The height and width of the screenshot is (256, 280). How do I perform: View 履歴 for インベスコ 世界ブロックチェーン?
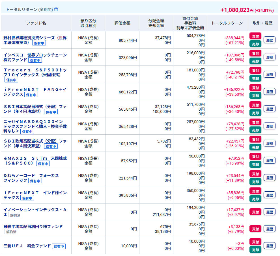click(270, 57)
